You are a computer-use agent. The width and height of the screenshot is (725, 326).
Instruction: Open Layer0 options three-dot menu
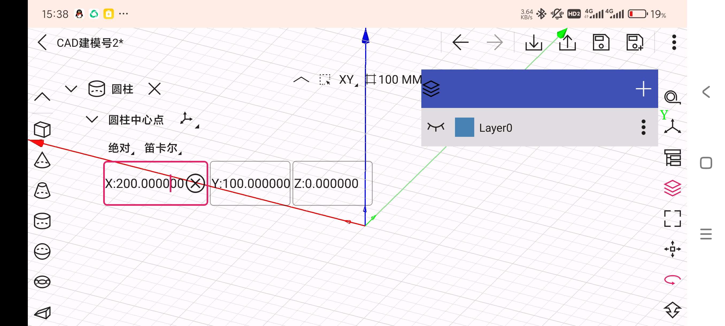click(643, 127)
